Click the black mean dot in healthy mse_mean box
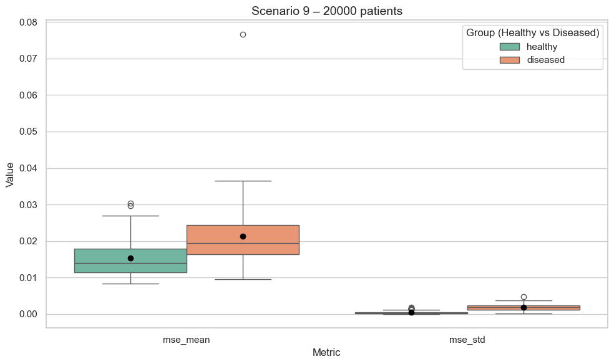Screen dimensions: 614x364 click(x=130, y=258)
